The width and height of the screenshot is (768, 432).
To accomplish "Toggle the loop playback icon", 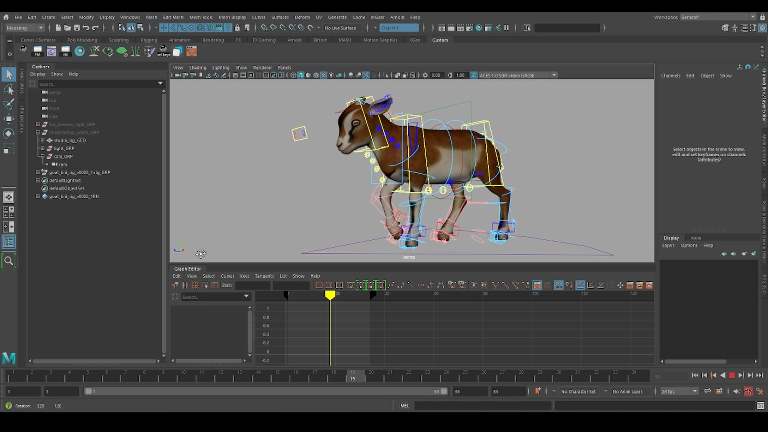I will tap(708, 391).
